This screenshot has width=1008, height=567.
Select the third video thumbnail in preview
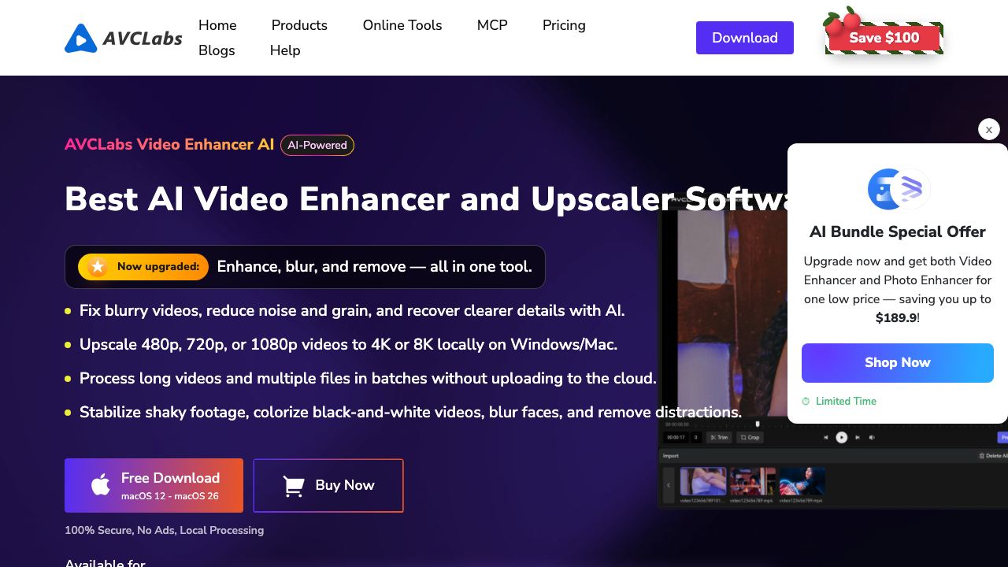tap(802, 482)
